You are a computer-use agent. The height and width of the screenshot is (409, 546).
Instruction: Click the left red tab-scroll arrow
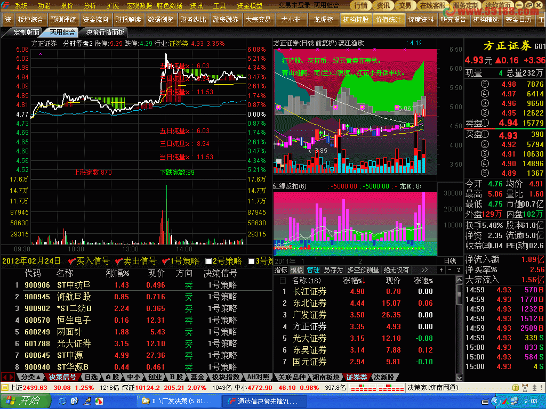pos(4,377)
